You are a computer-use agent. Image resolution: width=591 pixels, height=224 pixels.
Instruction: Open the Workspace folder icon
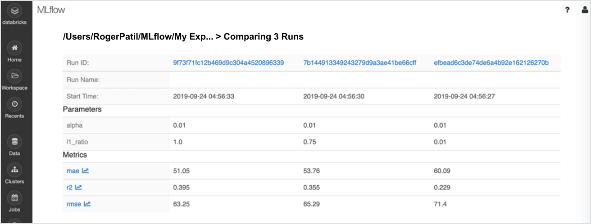[x=14, y=76]
